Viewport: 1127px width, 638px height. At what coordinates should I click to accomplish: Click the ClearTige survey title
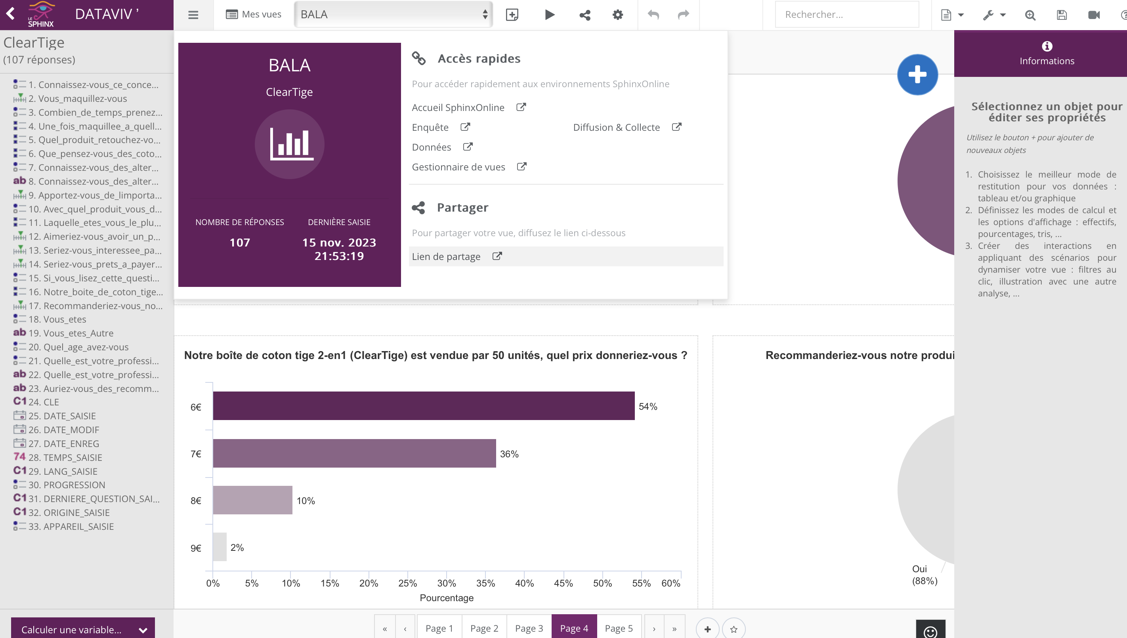(34, 42)
